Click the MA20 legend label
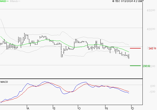This screenshot has height=110, width=157. click(3, 1)
